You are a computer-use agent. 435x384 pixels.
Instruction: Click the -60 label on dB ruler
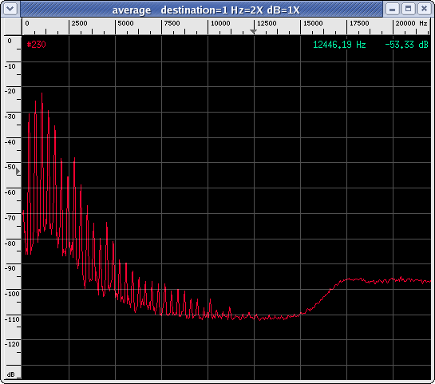point(10,192)
